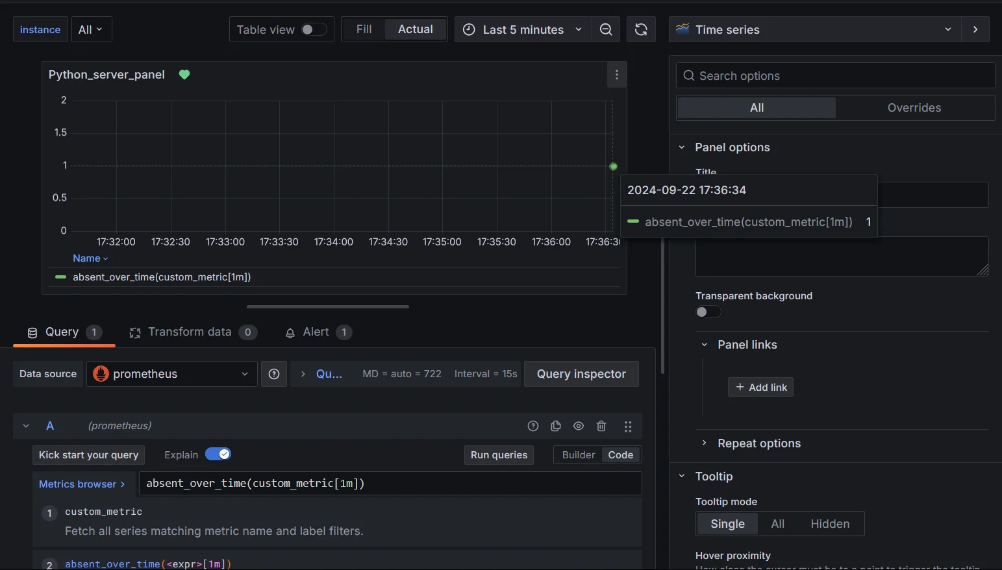Duplicate query A using the copy icon
The image size is (1002, 570).
556,426
